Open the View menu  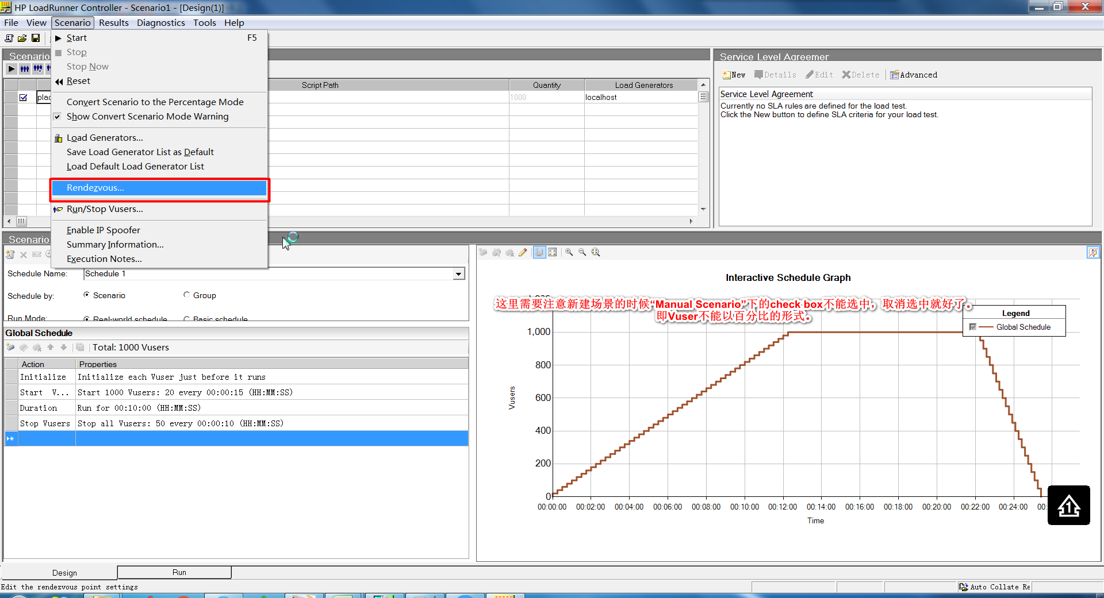(36, 23)
